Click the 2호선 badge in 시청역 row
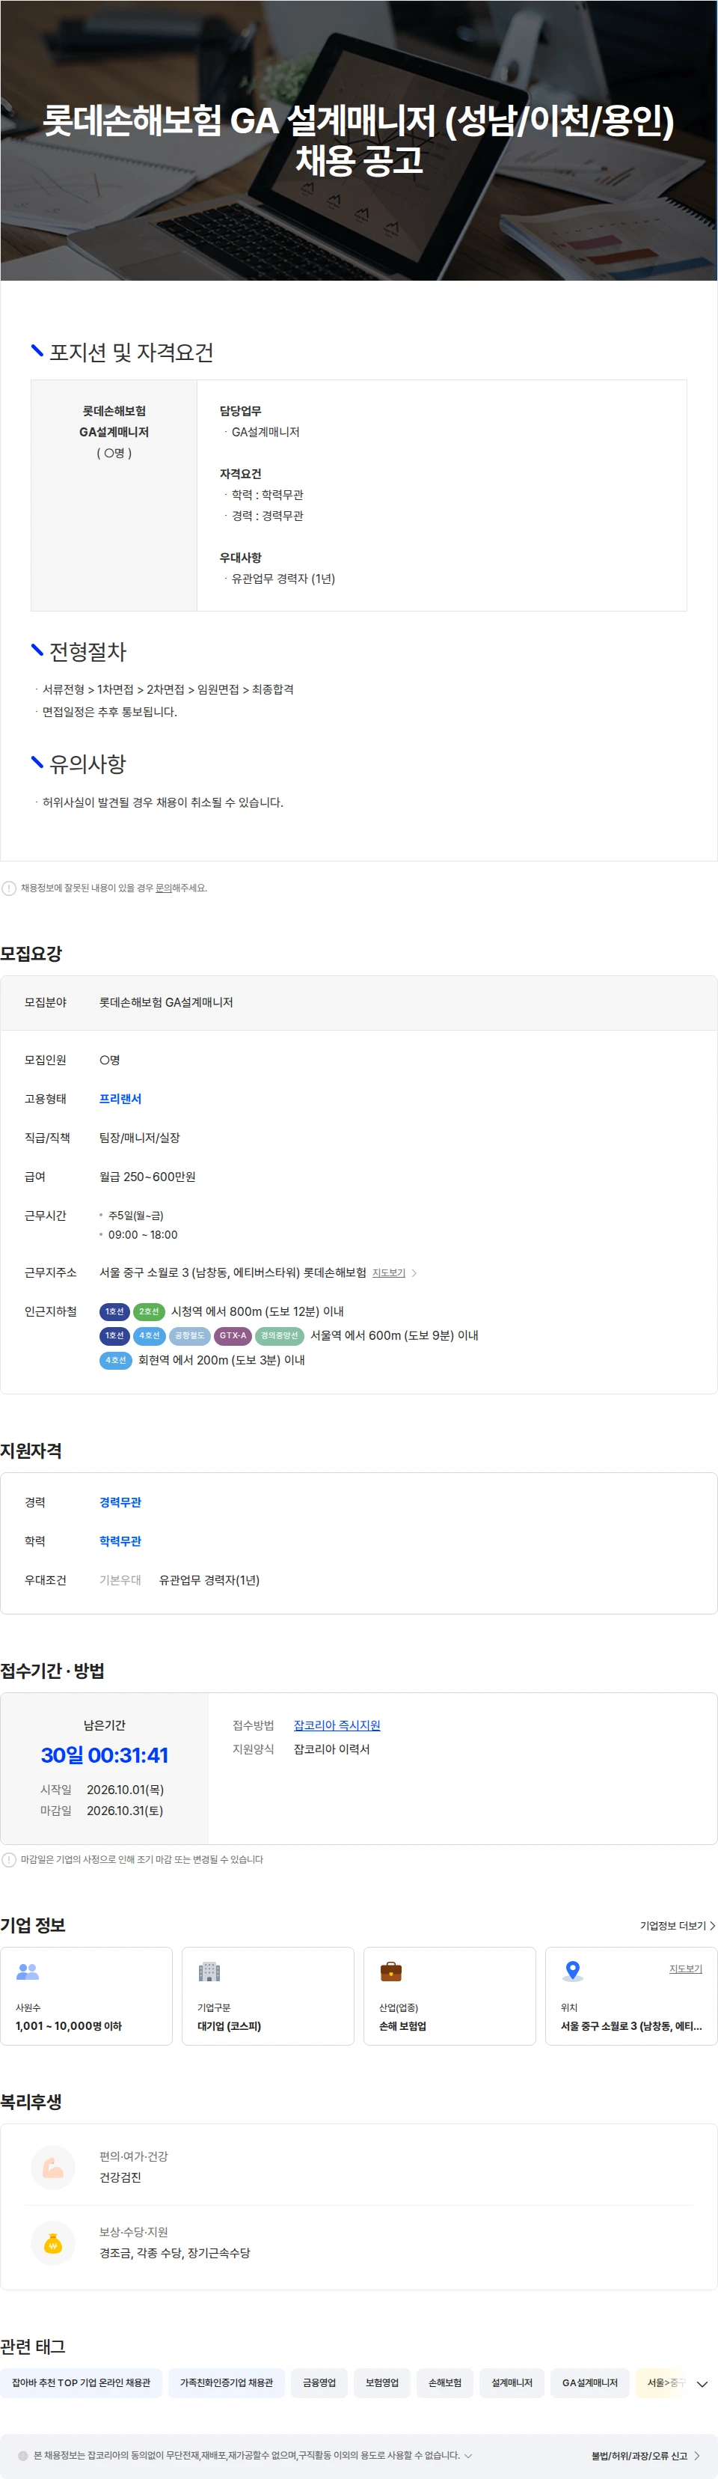Screen dimensions: 718x2479 click(149, 1311)
